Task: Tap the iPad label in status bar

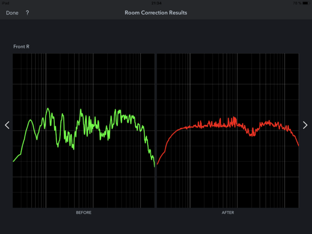Action: pos(6,2)
